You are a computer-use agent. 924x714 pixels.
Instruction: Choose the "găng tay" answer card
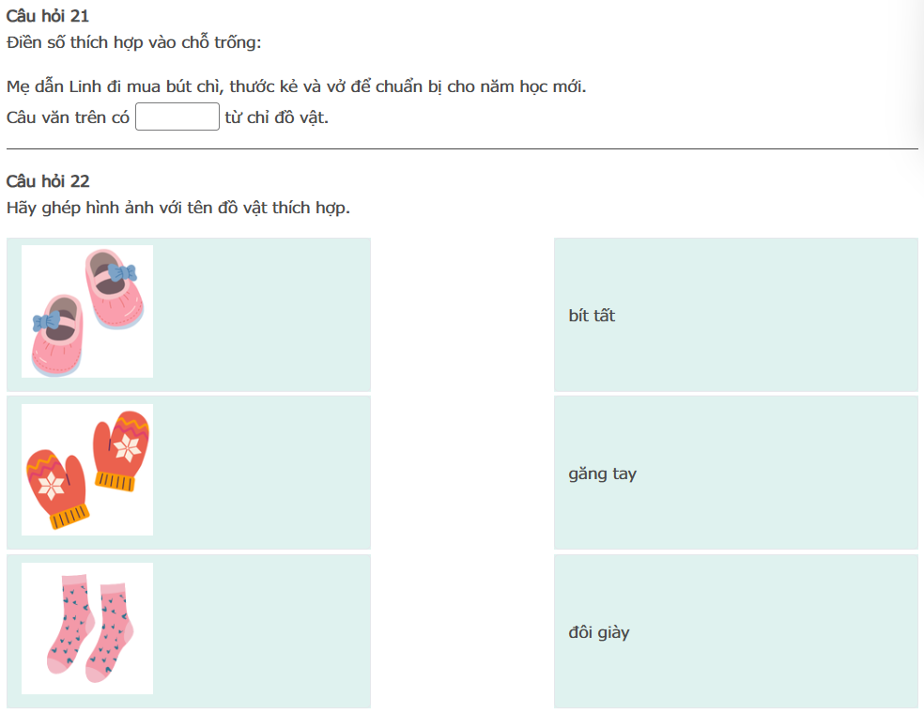click(x=735, y=473)
